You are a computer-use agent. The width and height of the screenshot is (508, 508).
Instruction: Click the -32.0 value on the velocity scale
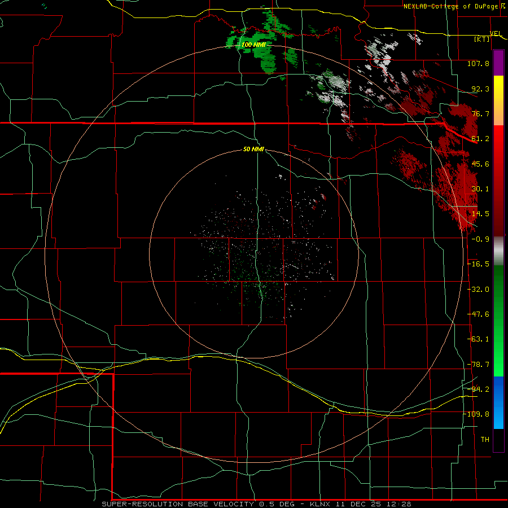[478, 290]
